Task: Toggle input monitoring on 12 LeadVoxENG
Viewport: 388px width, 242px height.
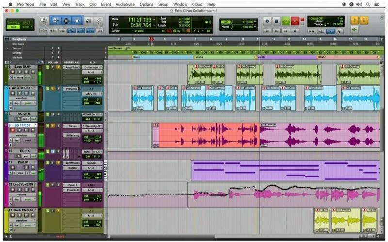Action: (x=19, y=190)
